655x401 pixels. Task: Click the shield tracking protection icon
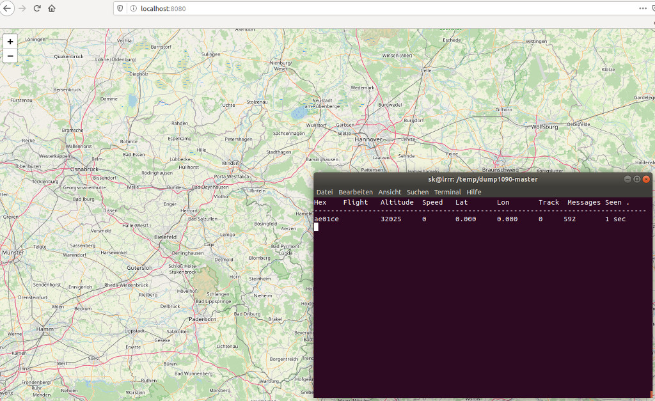tap(120, 8)
